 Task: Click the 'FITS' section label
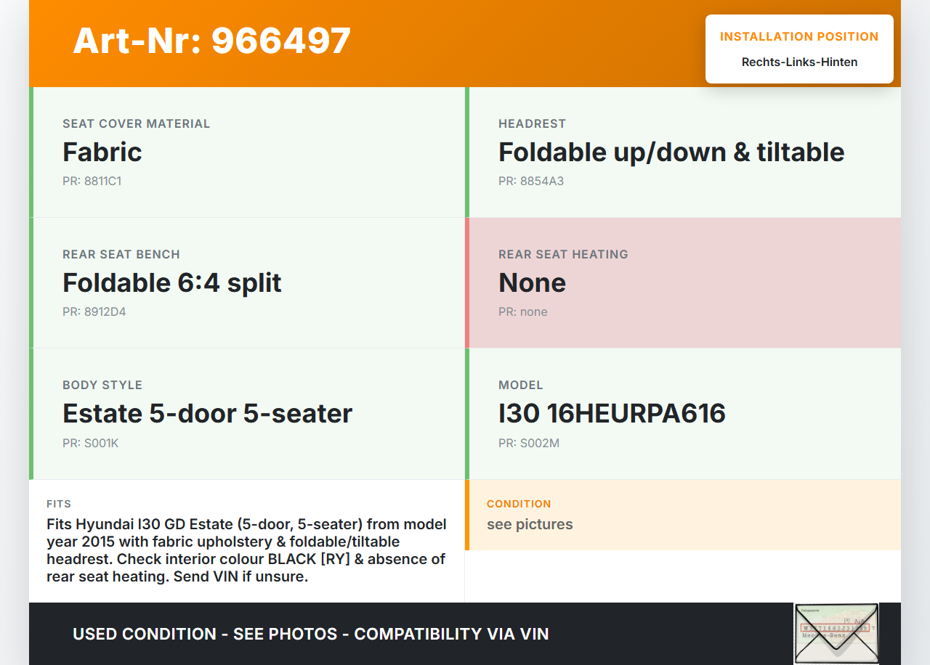(59, 504)
